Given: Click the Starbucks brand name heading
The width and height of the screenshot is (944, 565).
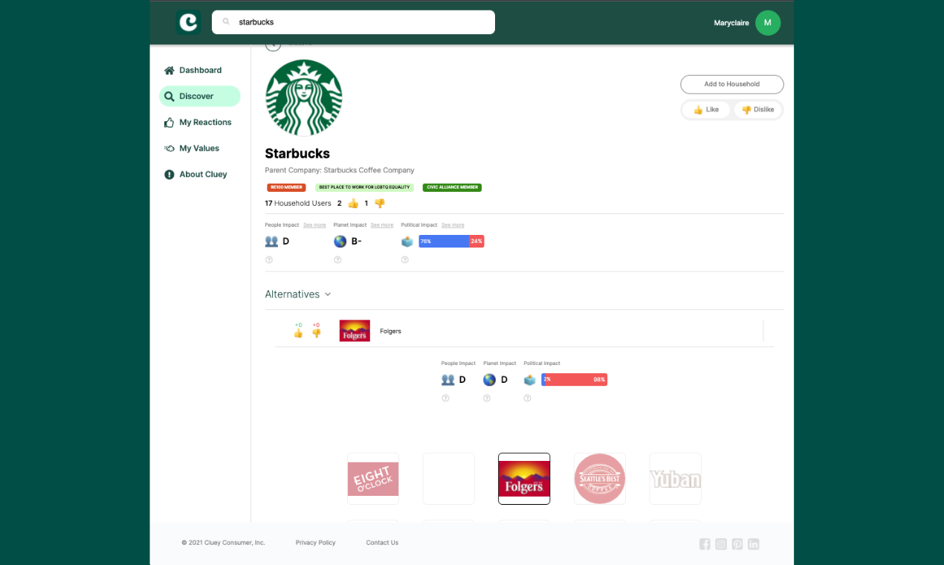Looking at the screenshot, I should click(x=297, y=154).
